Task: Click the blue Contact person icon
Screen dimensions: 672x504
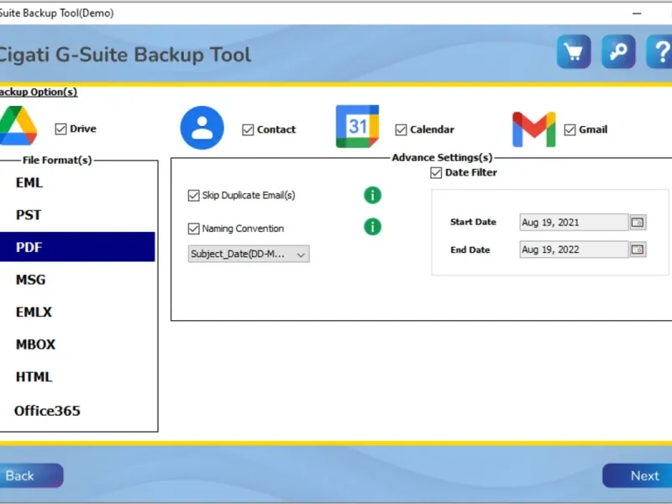Action: coord(202,128)
